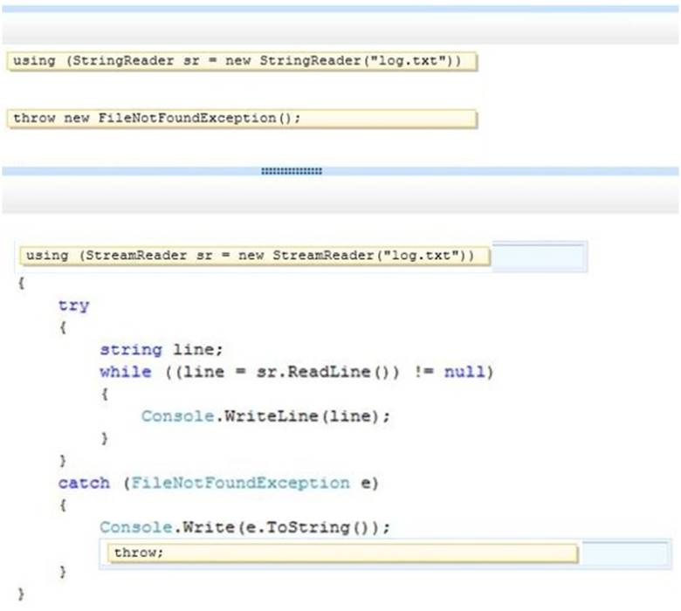The height and width of the screenshot is (611, 681).
Task: Click the Console.WriteLine(line) statement
Action: pos(265,416)
